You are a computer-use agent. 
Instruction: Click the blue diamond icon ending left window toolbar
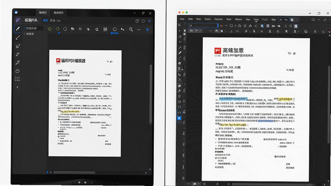coord(147,30)
